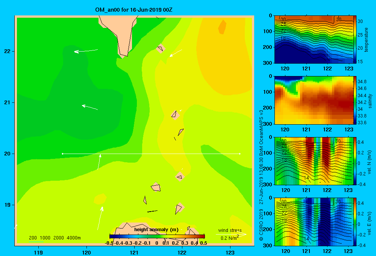Click the '18' isotherm label in temperature panel

(284, 38)
